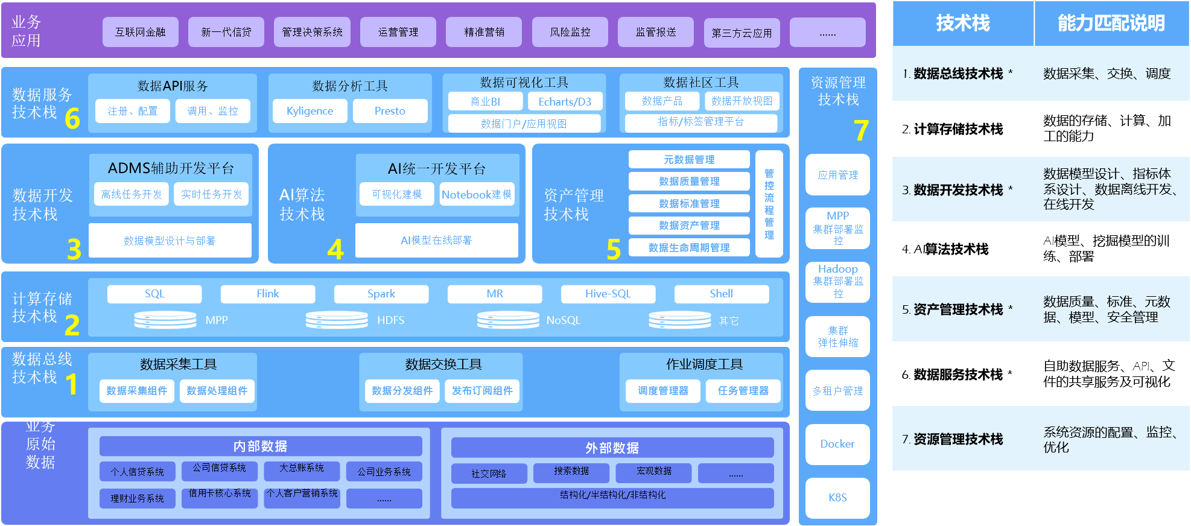Viewport: 1191px width, 526px height.
Task: Click 数据模型设计与部署 box
Action: 170,241
